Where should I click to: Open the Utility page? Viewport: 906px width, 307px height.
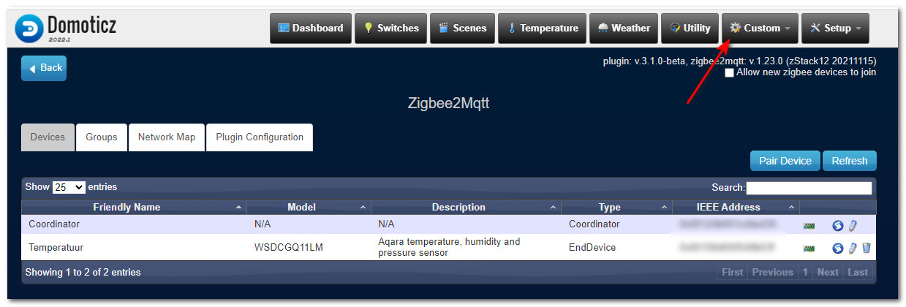690,28
